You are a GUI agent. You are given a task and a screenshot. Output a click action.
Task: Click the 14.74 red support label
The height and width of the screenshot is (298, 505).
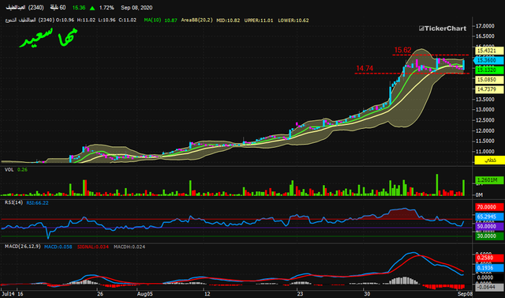coord(365,68)
